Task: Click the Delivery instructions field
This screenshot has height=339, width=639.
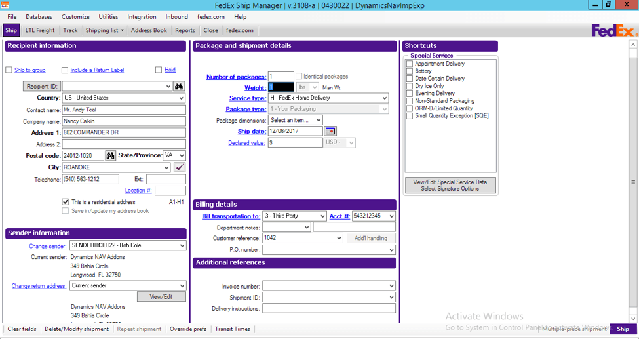Action: point(329,308)
